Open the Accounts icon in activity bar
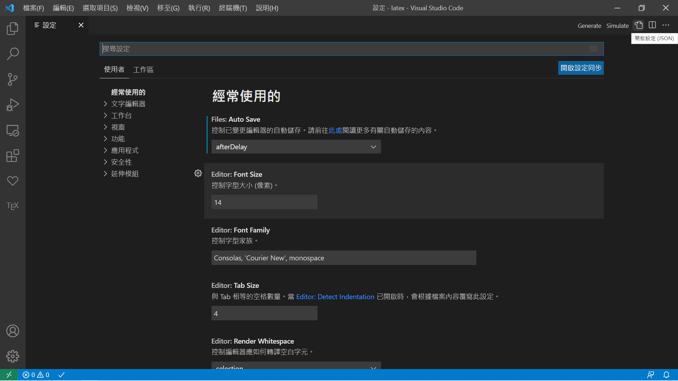The height and width of the screenshot is (381, 678). [13, 331]
